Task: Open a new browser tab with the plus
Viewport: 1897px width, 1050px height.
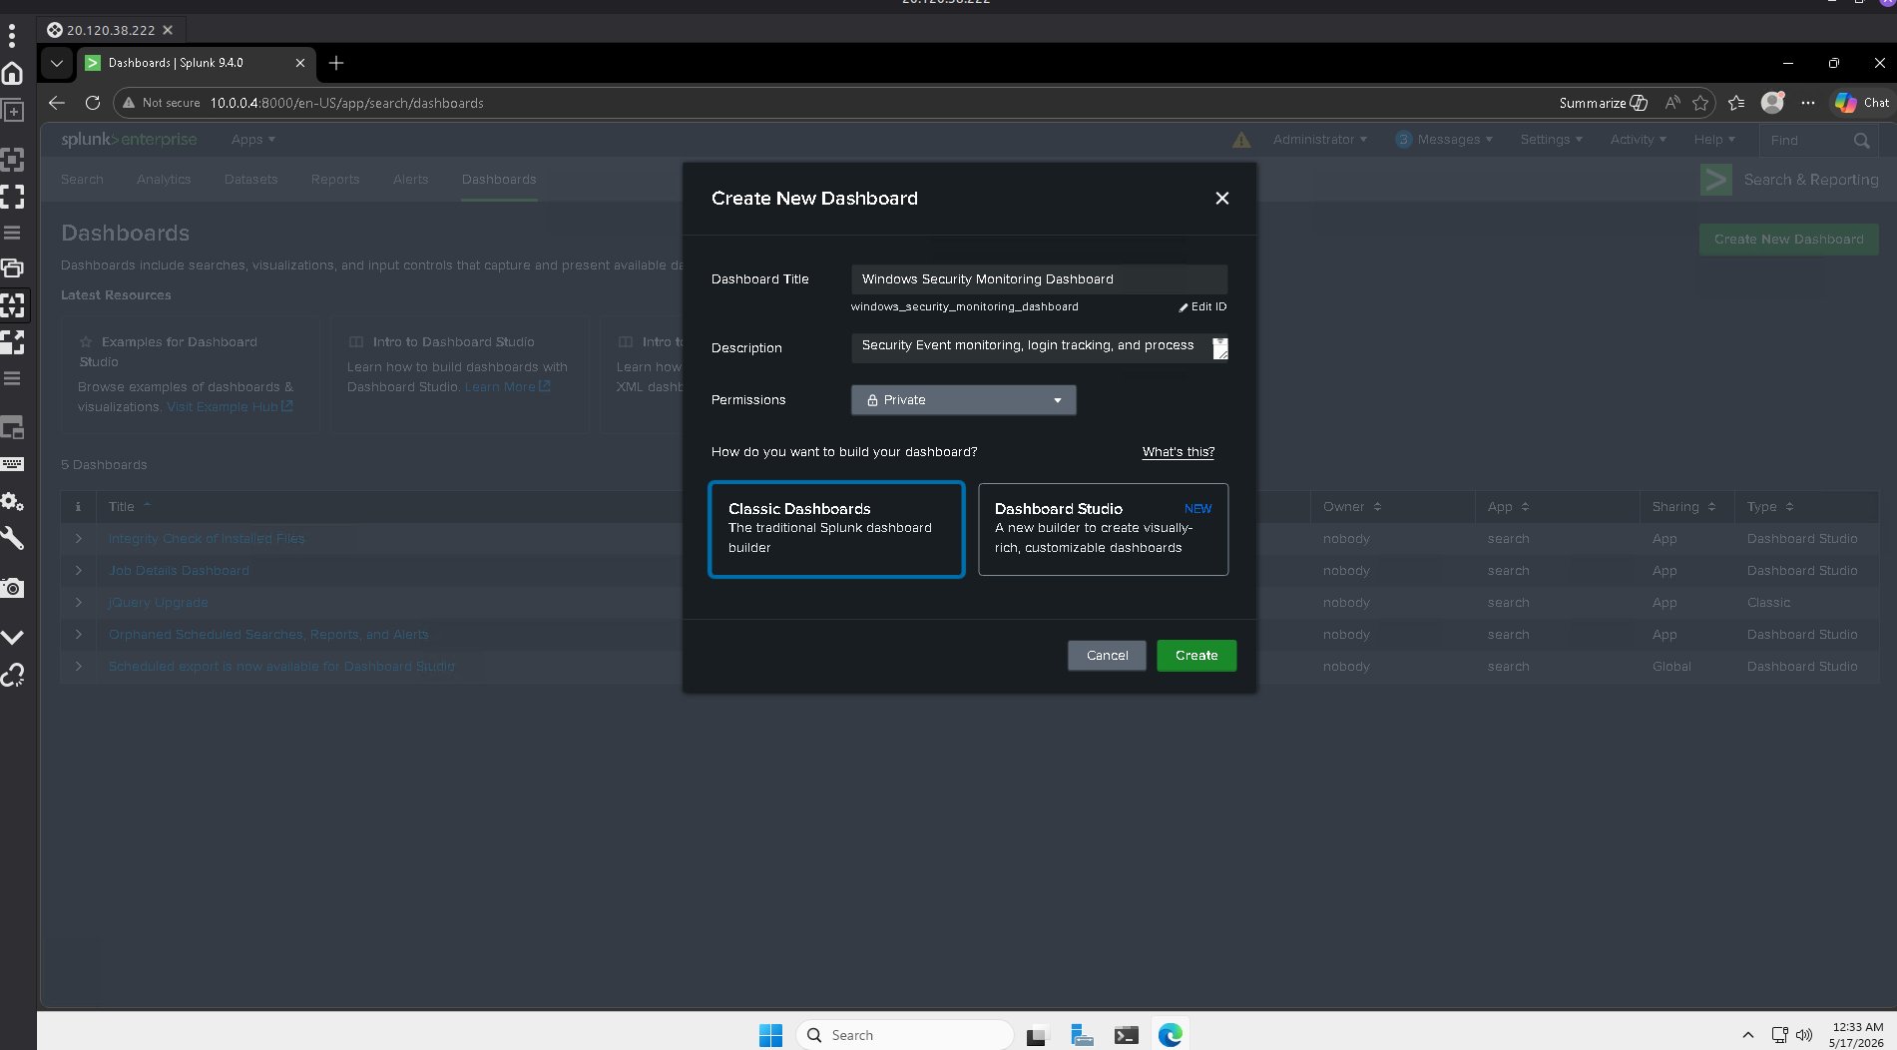Action: click(336, 63)
